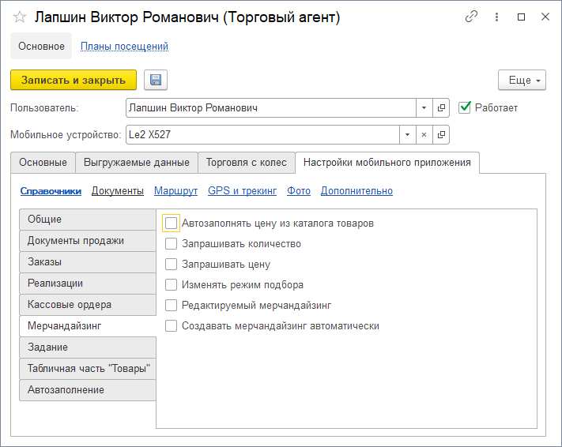Go to GPS и трекинг settings

(x=242, y=190)
